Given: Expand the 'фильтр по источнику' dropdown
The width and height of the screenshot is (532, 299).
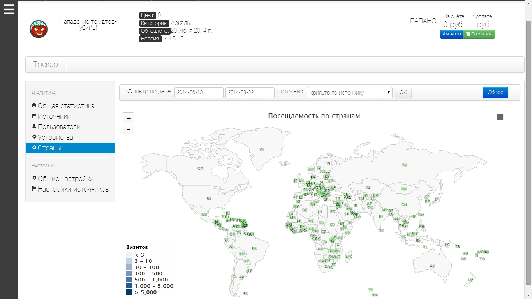Looking at the screenshot, I should pos(349,93).
